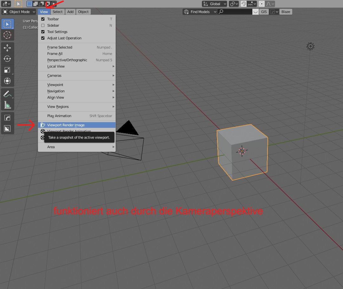Screen dimensions: 343x289
Task: Click the Blaze button
Action: pos(286,12)
